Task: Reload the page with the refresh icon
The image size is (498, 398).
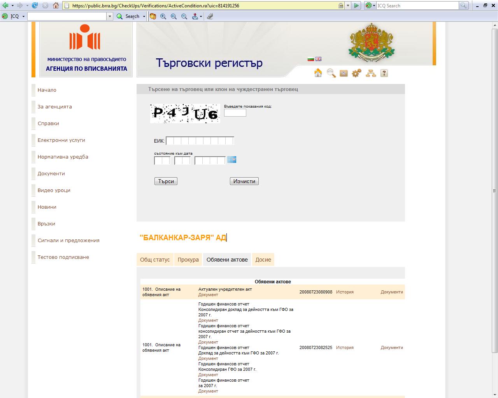Action: [x=35, y=5]
